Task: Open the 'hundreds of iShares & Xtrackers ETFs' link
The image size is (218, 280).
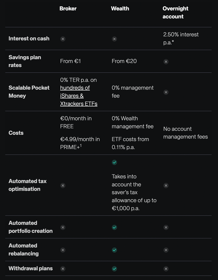Action: [x=79, y=96]
